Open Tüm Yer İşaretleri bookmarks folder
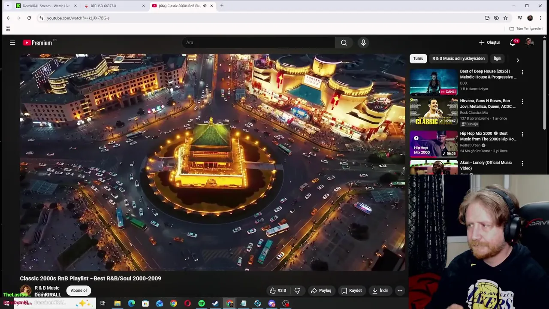Screen dimensions: 549x309 526,29
